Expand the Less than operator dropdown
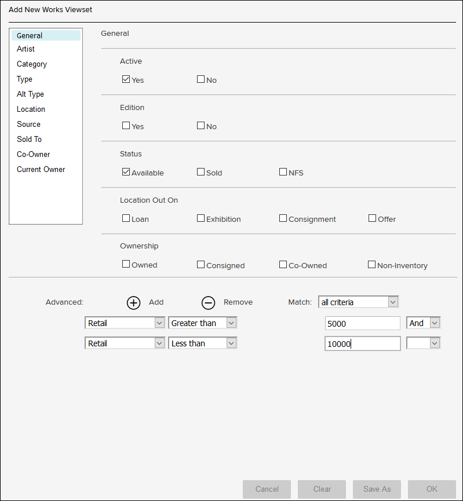This screenshot has height=501, width=463. (x=202, y=343)
